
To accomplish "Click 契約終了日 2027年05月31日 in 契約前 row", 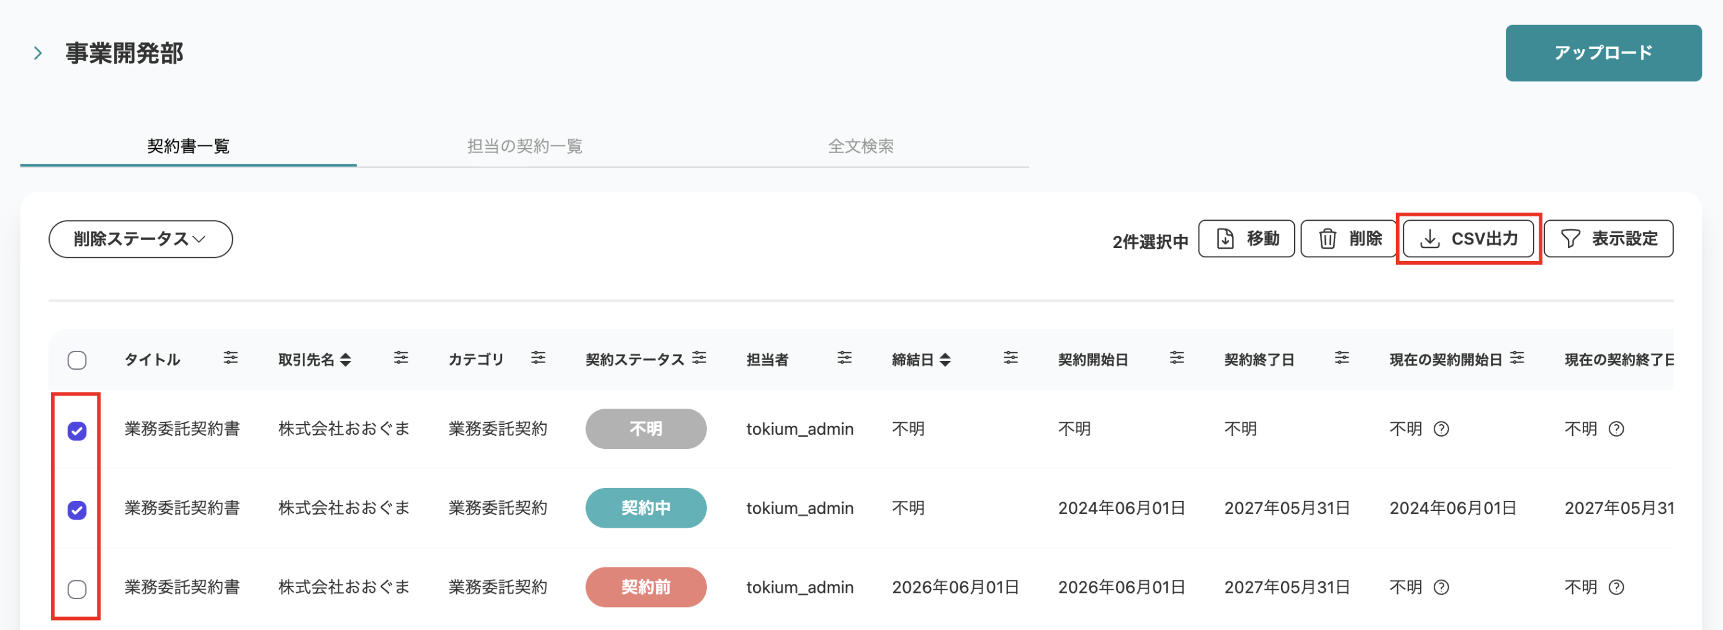I will coord(1287,587).
